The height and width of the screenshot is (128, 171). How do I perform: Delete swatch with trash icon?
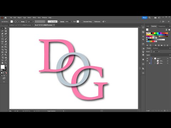pyautogui.click(x=167, y=46)
